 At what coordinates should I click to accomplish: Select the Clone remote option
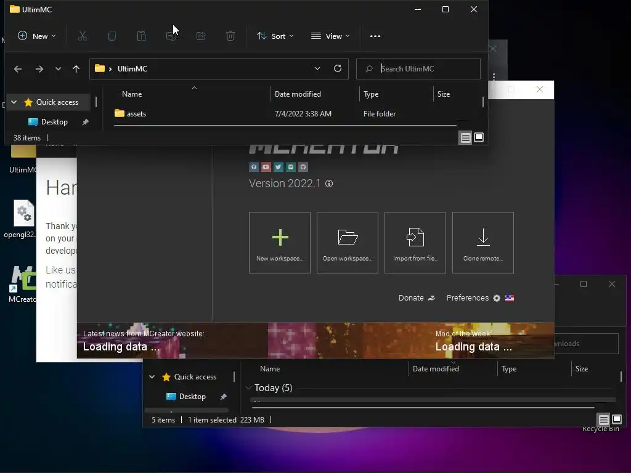[483, 243]
